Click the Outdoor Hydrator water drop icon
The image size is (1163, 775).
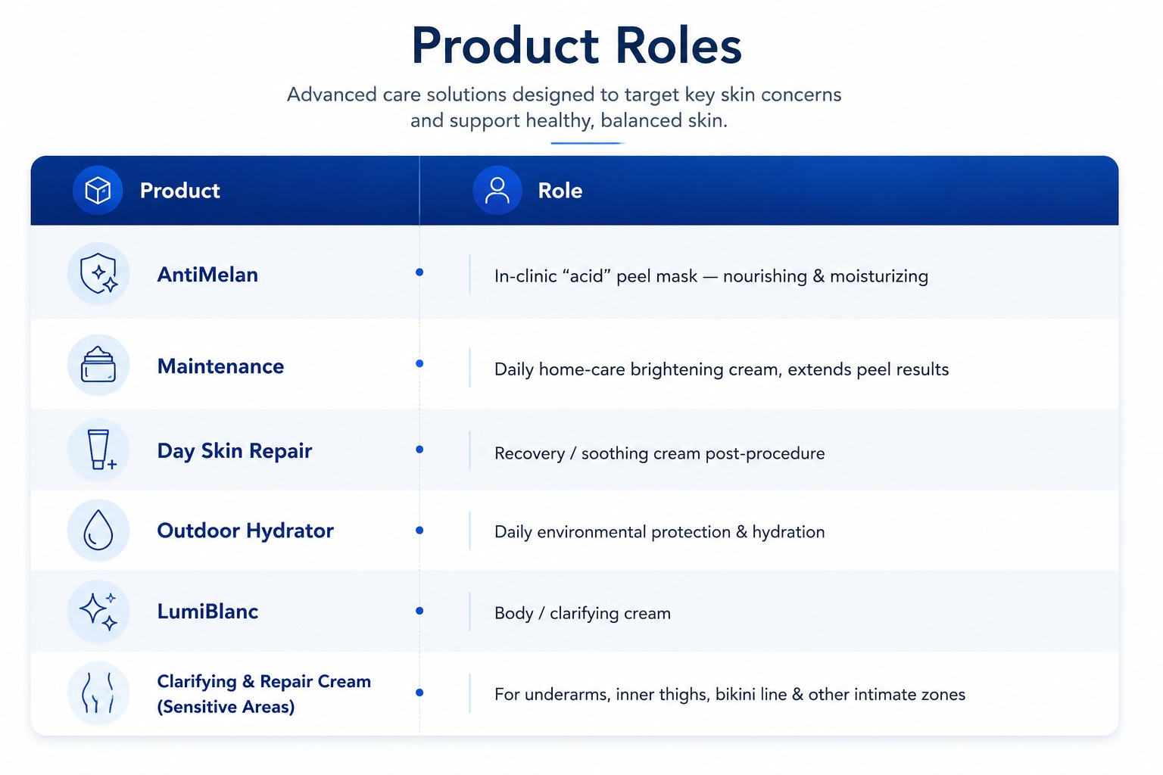click(98, 530)
